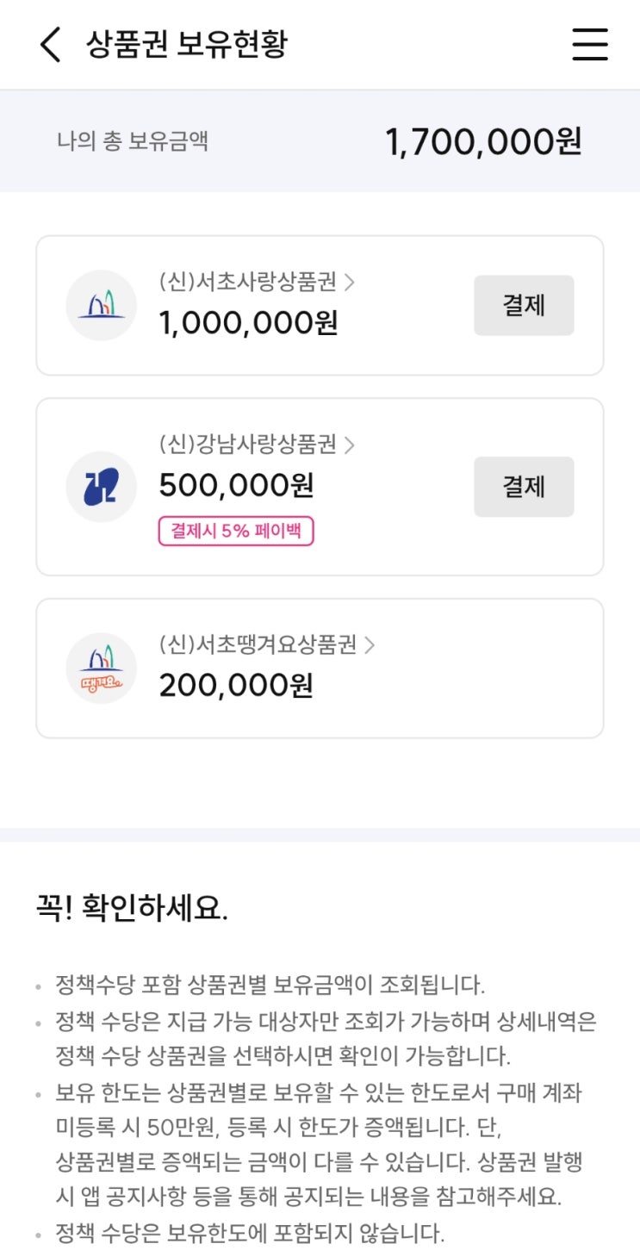
Task: Tap the 꼭! 확인하세요. notice heading
Action: pos(131,909)
